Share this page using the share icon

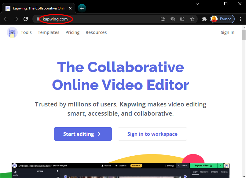tap(182, 19)
